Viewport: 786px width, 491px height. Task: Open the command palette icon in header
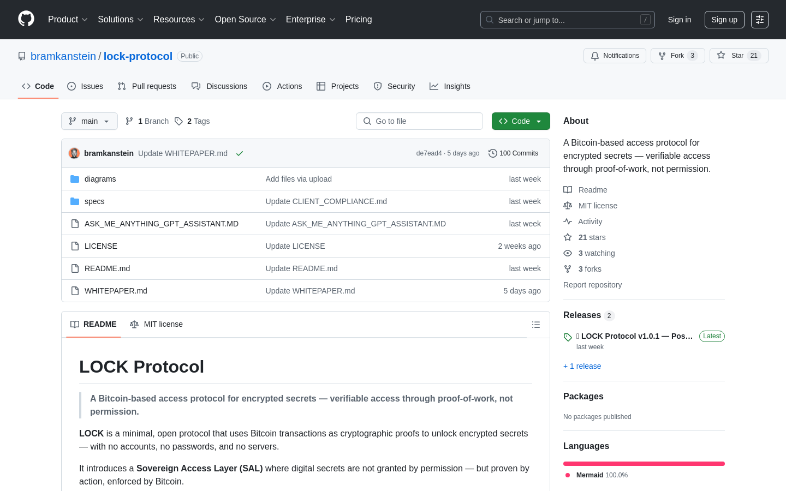760,20
